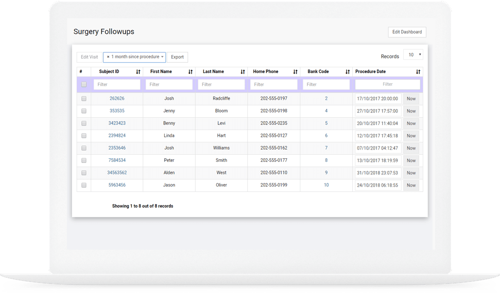Tick the checkbox for Jenny Bloom
The width and height of the screenshot is (500, 293).
(84, 111)
